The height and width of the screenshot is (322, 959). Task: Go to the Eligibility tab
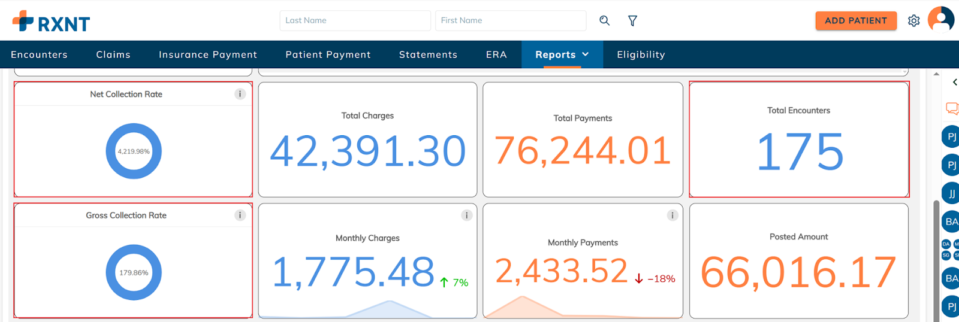click(641, 54)
